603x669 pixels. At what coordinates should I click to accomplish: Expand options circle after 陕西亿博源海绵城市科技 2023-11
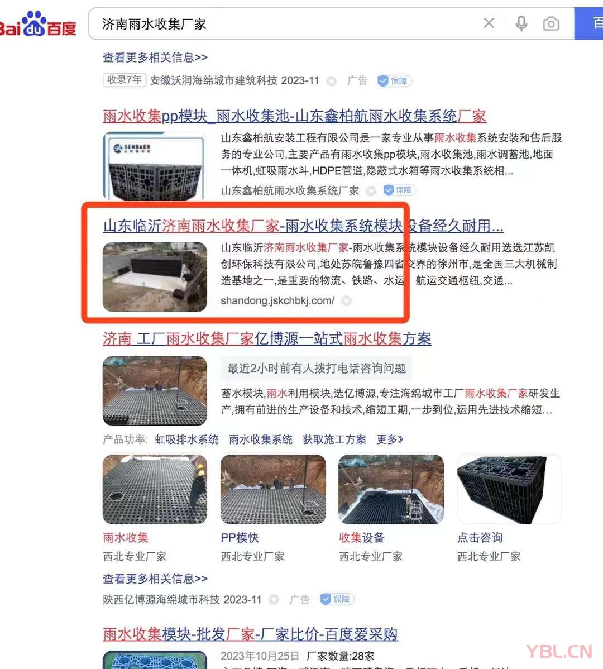point(274,599)
